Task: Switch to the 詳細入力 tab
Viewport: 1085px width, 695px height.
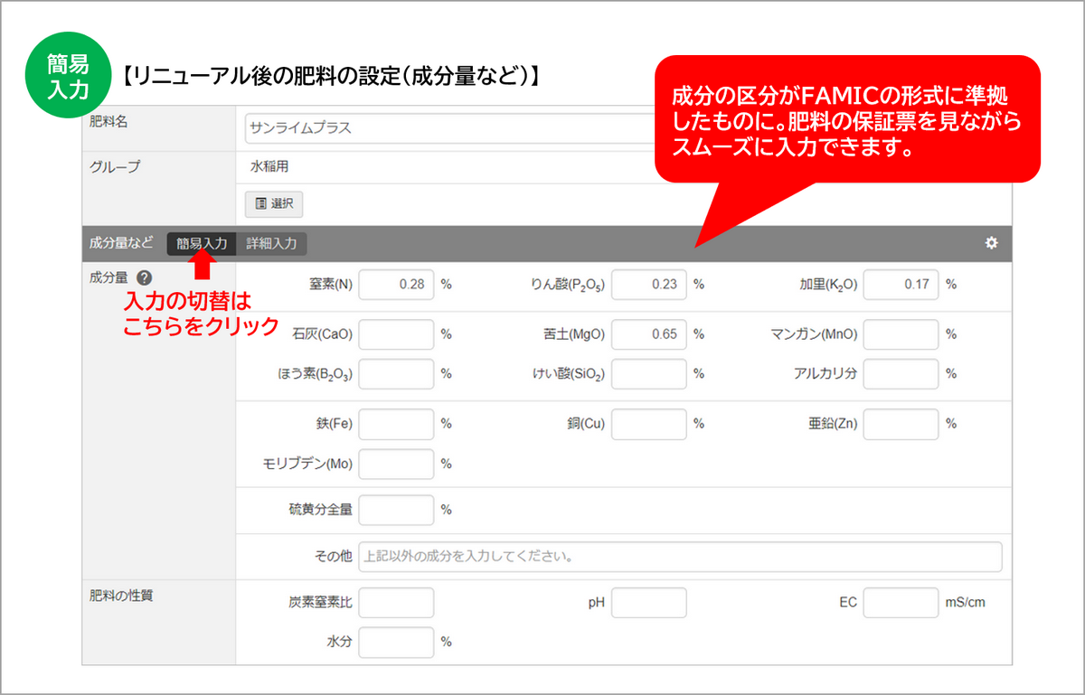Action: point(272,243)
